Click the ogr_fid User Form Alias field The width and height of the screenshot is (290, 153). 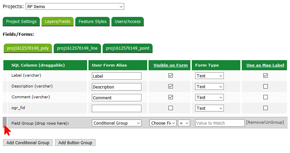tap(116, 108)
